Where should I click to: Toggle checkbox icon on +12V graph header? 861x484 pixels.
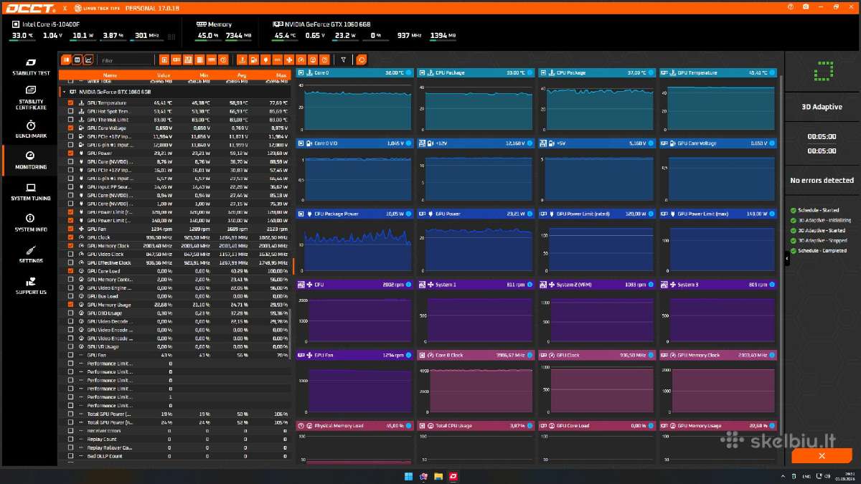pos(421,143)
